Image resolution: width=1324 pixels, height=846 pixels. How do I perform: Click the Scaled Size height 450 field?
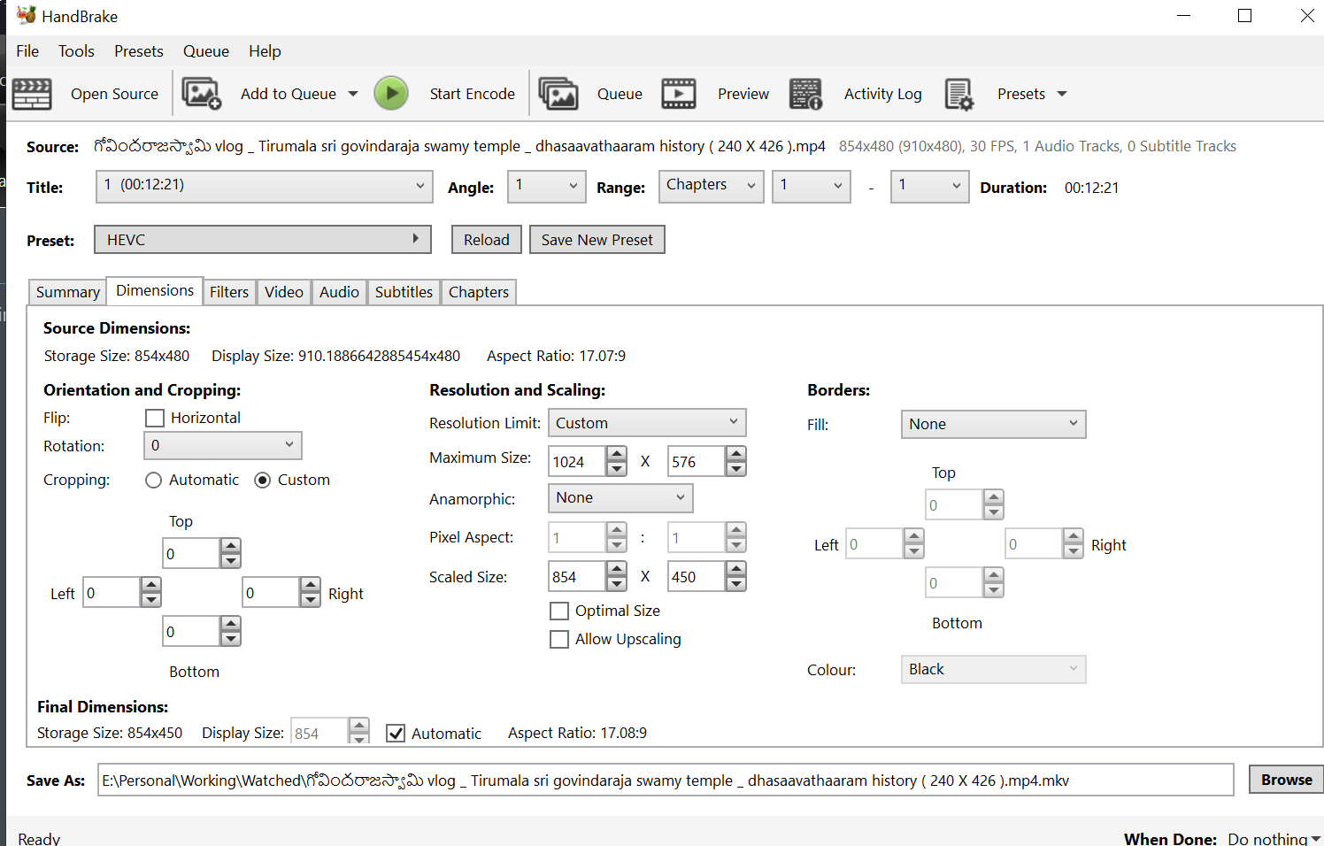tap(697, 577)
